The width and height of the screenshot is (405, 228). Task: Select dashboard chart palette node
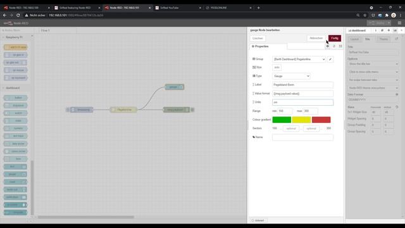[15, 182]
